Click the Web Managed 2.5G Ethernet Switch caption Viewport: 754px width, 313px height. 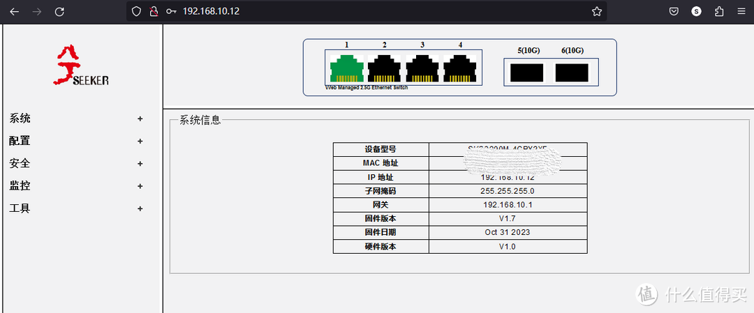coord(367,88)
